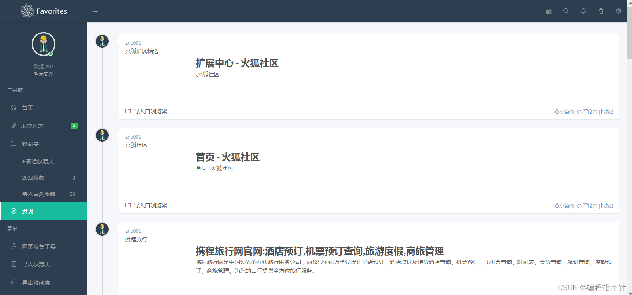Click 导入自浏览器 folder tag on 首页 post

pos(146,205)
